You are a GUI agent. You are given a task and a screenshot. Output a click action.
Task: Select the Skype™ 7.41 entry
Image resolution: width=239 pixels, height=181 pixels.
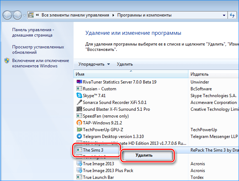point(94,96)
